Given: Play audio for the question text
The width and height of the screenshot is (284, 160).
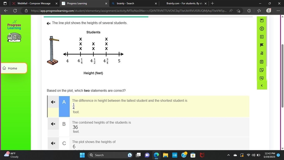Looking at the screenshot, I should [49, 23].
